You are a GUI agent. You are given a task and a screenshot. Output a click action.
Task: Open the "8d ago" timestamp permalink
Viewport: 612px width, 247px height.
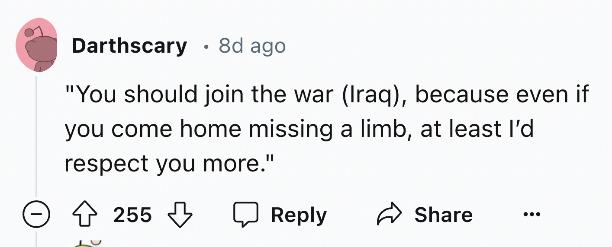252,45
